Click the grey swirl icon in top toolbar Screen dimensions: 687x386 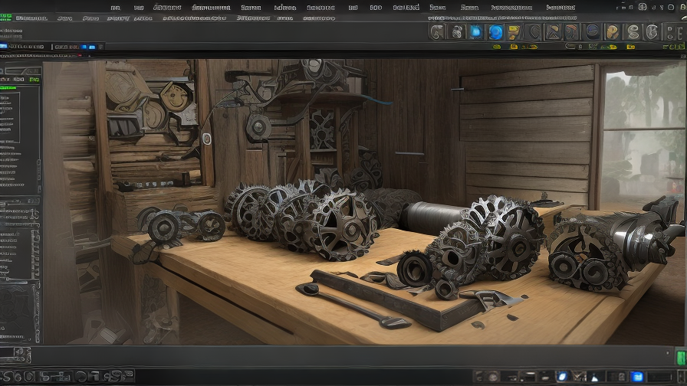(x=437, y=32)
